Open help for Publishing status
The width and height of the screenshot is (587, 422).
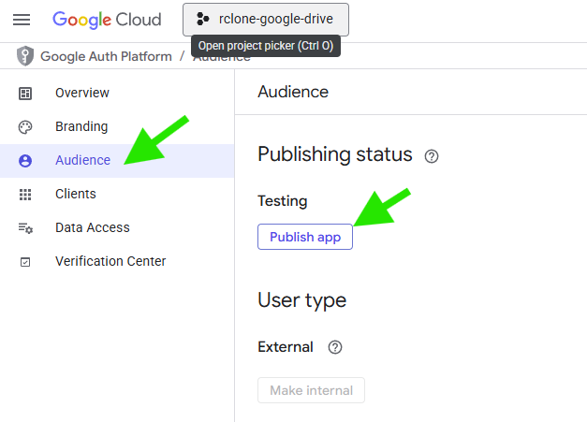[432, 156]
